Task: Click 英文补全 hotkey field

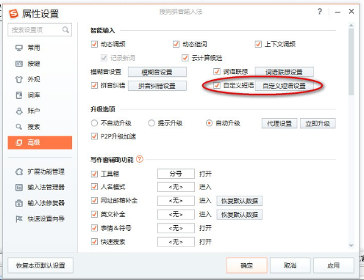Action: pos(176,214)
